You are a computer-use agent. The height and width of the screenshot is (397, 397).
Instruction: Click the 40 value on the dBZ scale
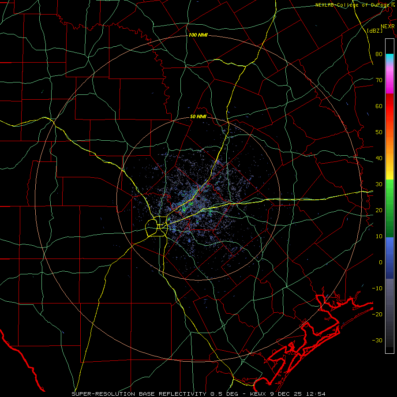coord(379,158)
